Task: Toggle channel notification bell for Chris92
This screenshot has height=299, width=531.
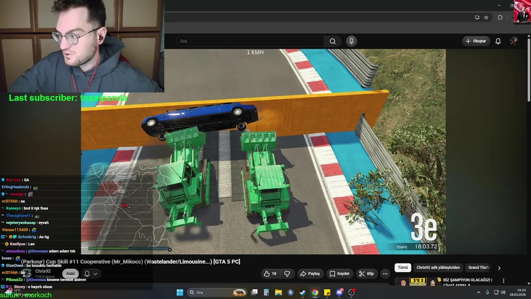Action: pyautogui.click(x=87, y=274)
